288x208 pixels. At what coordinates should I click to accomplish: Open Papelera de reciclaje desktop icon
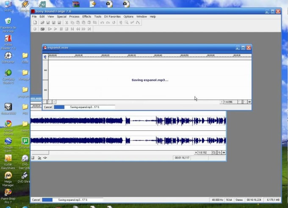point(8,25)
